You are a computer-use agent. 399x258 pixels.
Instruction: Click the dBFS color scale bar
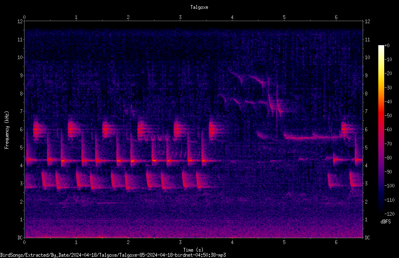point(381,129)
